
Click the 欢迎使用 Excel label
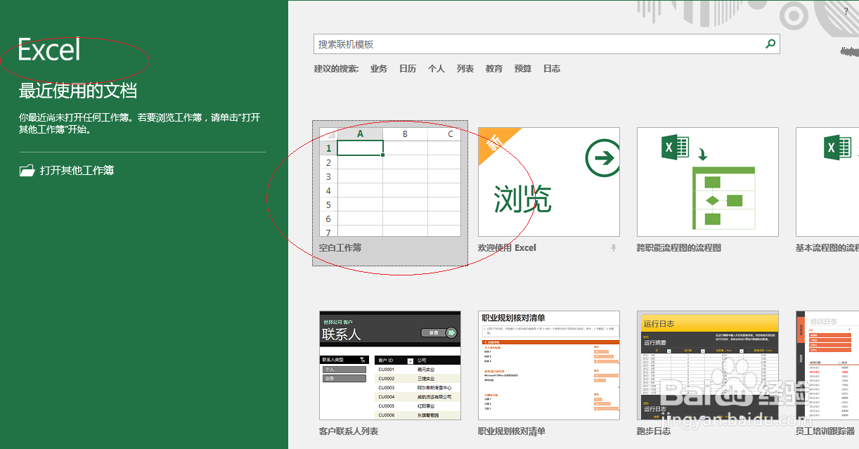coord(507,248)
